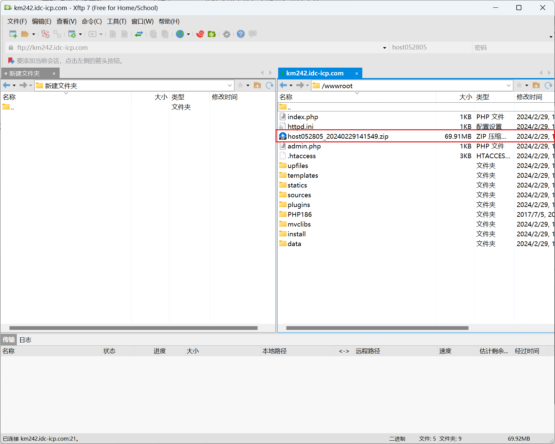Image resolution: width=555 pixels, height=444 pixels.
Task: Click the remote pane horizontal scrollbar
Action: (377, 328)
